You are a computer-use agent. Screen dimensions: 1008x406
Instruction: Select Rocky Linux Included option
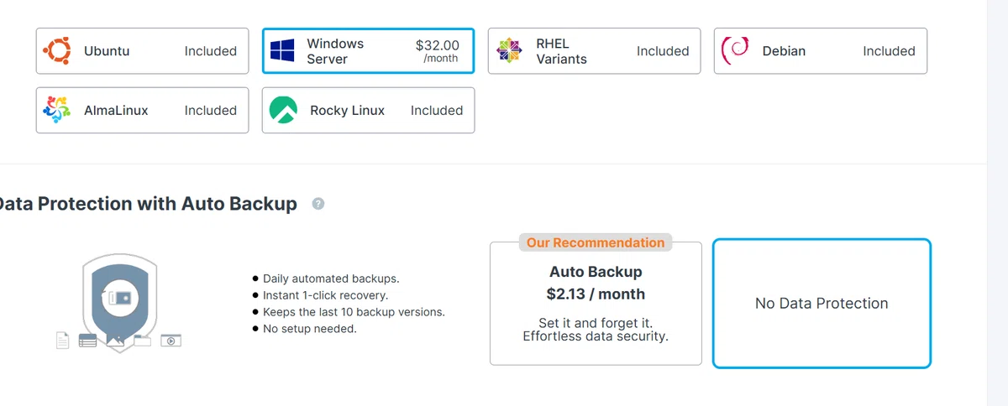(x=368, y=110)
